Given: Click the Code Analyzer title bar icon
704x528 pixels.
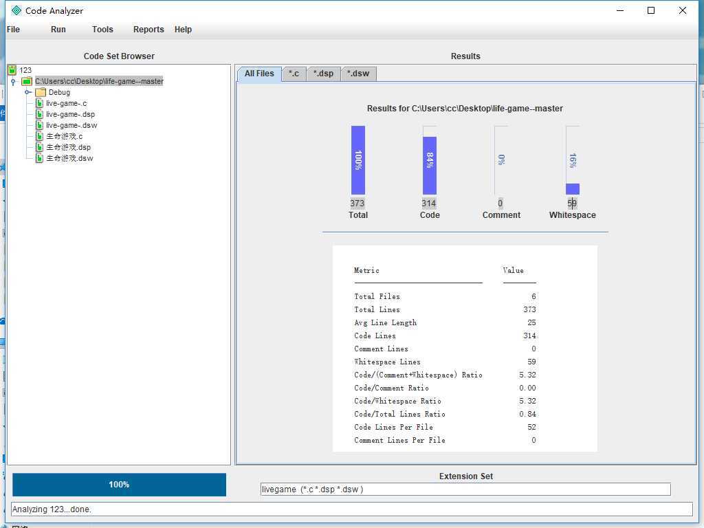Looking at the screenshot, I should pos(16,10).
